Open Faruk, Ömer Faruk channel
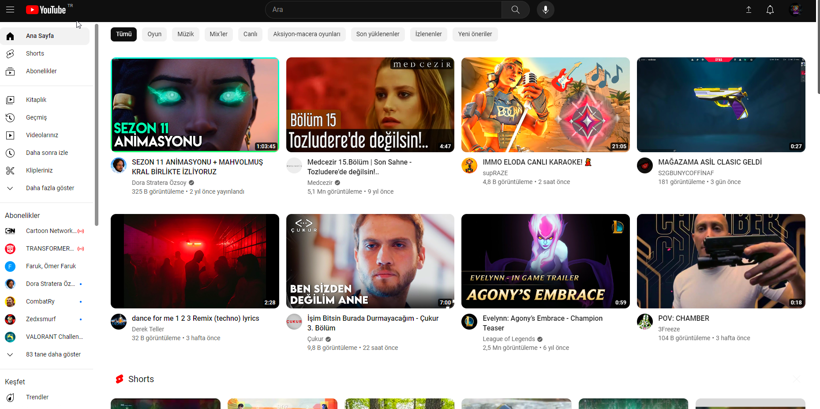 pyautogui.click(x=45, y=266)
